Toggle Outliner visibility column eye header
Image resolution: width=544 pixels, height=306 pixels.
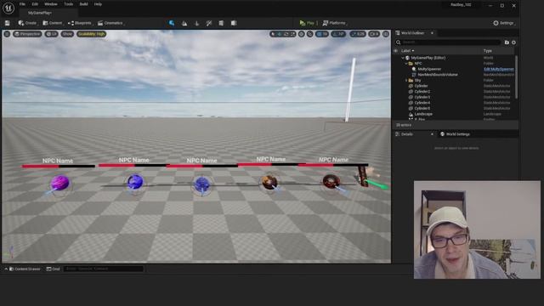[x=396, y=51]
